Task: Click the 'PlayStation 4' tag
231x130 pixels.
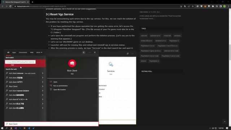Action: tap(154, 61)
